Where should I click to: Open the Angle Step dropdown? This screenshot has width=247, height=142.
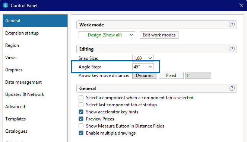[143, 67]
